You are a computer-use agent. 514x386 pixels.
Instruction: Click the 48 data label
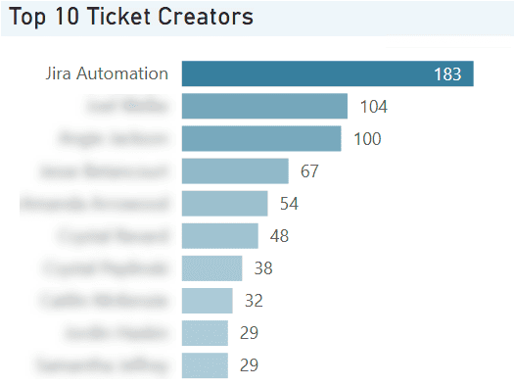279,236
